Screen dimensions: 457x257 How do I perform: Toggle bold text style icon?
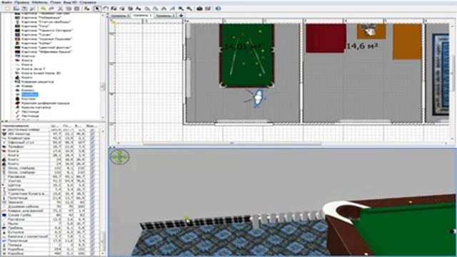click(164, 9)
